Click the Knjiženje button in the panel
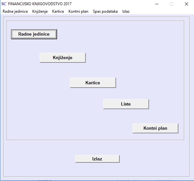This screenshot has height=181, width=194. [x=63, y=58]
